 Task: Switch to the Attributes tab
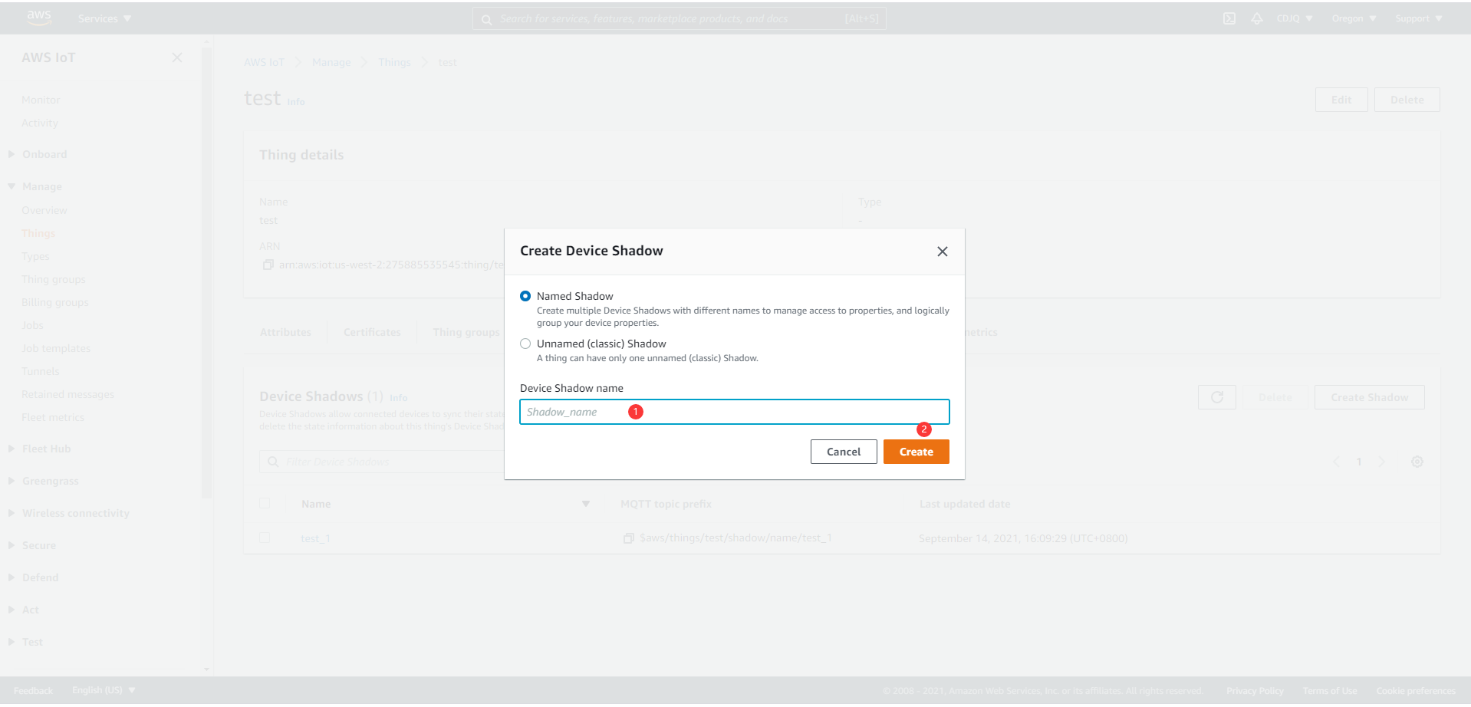285,332
